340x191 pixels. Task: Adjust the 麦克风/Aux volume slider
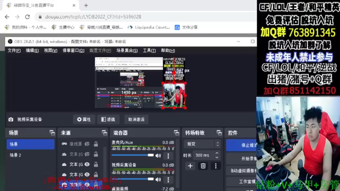[133, 155]
